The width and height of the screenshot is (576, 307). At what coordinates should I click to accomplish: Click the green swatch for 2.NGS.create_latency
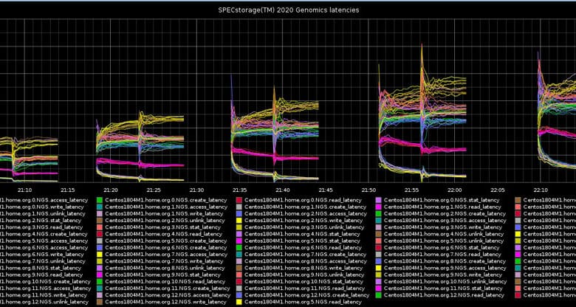379,214
